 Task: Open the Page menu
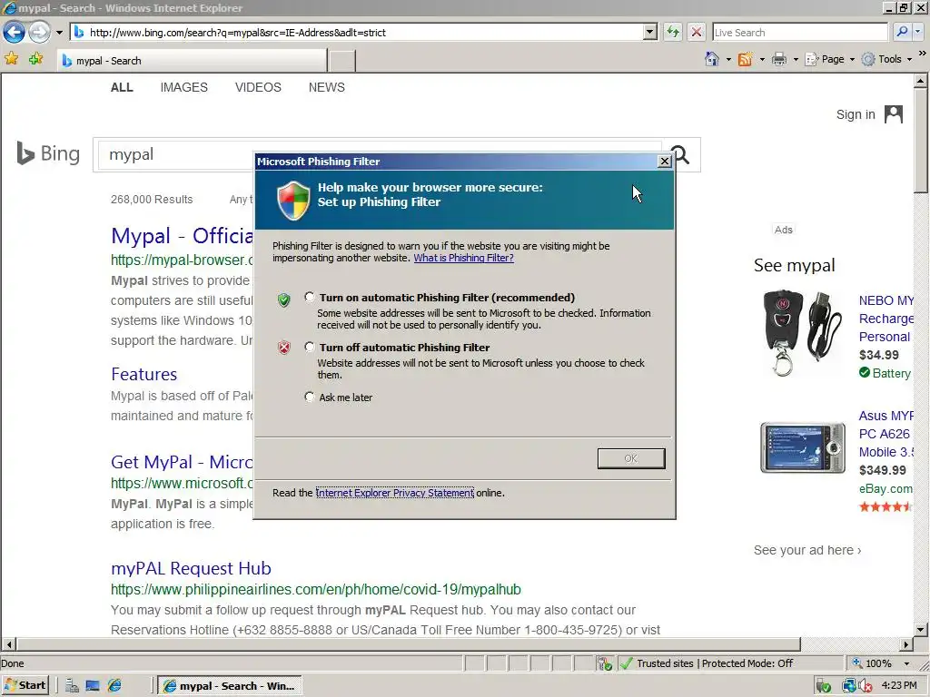[x=830, y=59]
